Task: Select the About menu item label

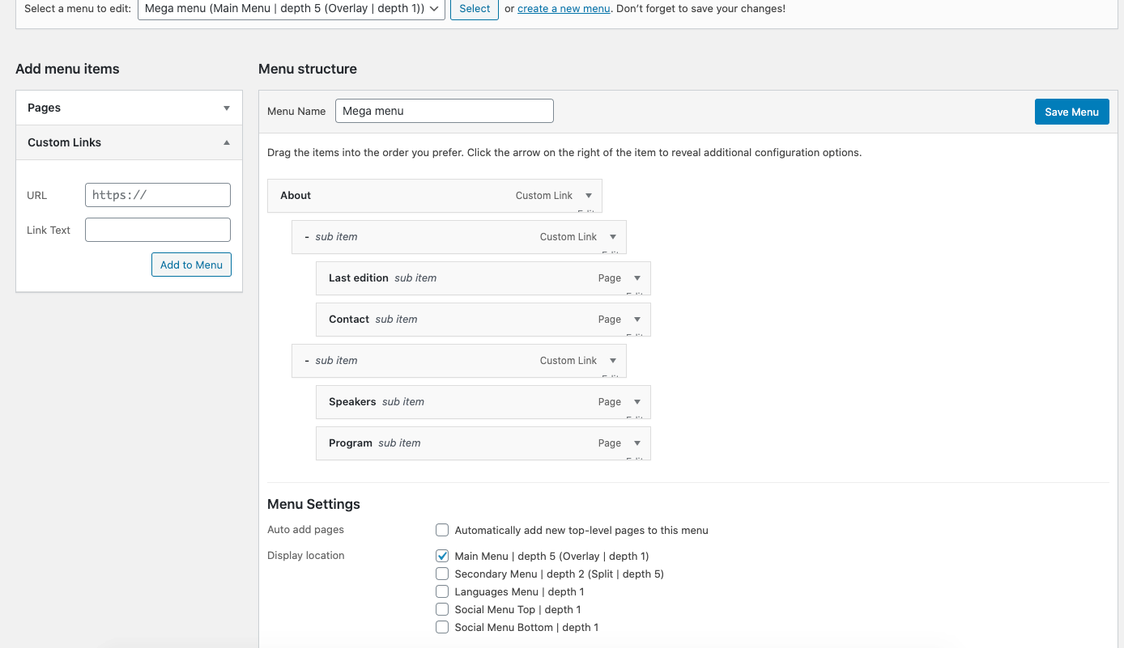Action: pos(296,196)
